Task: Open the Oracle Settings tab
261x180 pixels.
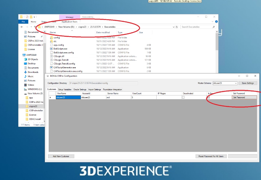Action: 80,89
